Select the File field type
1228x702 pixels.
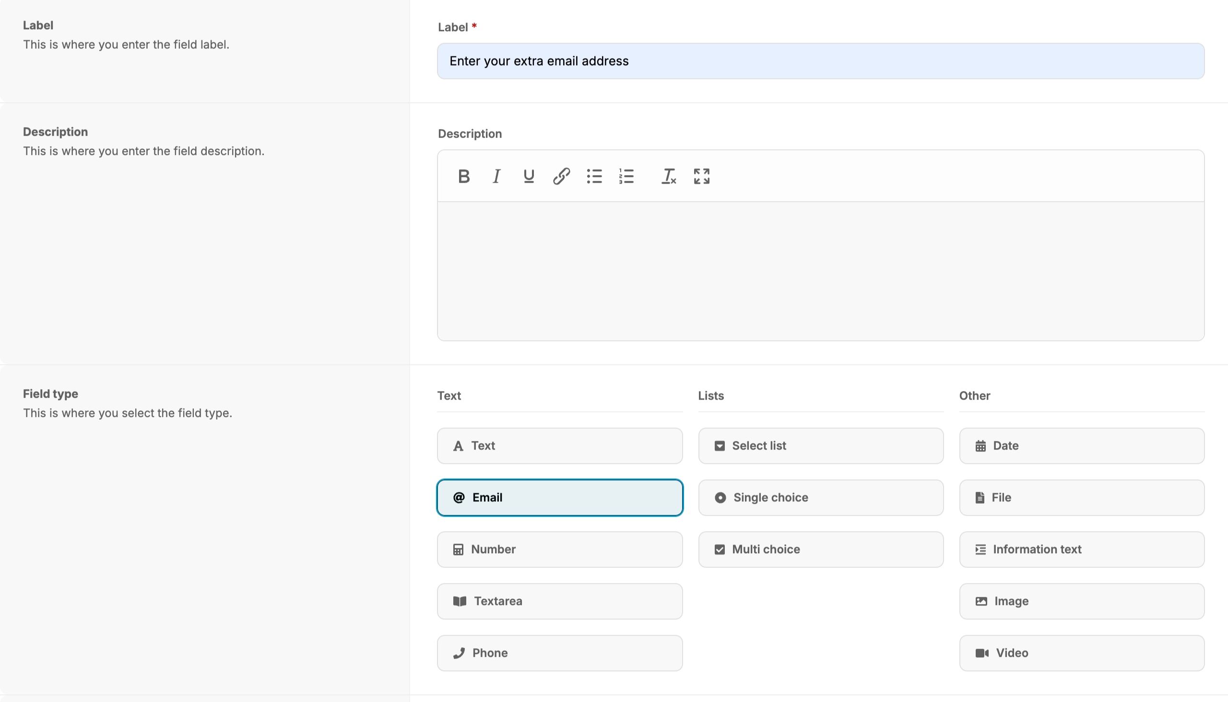point(1082,498)
